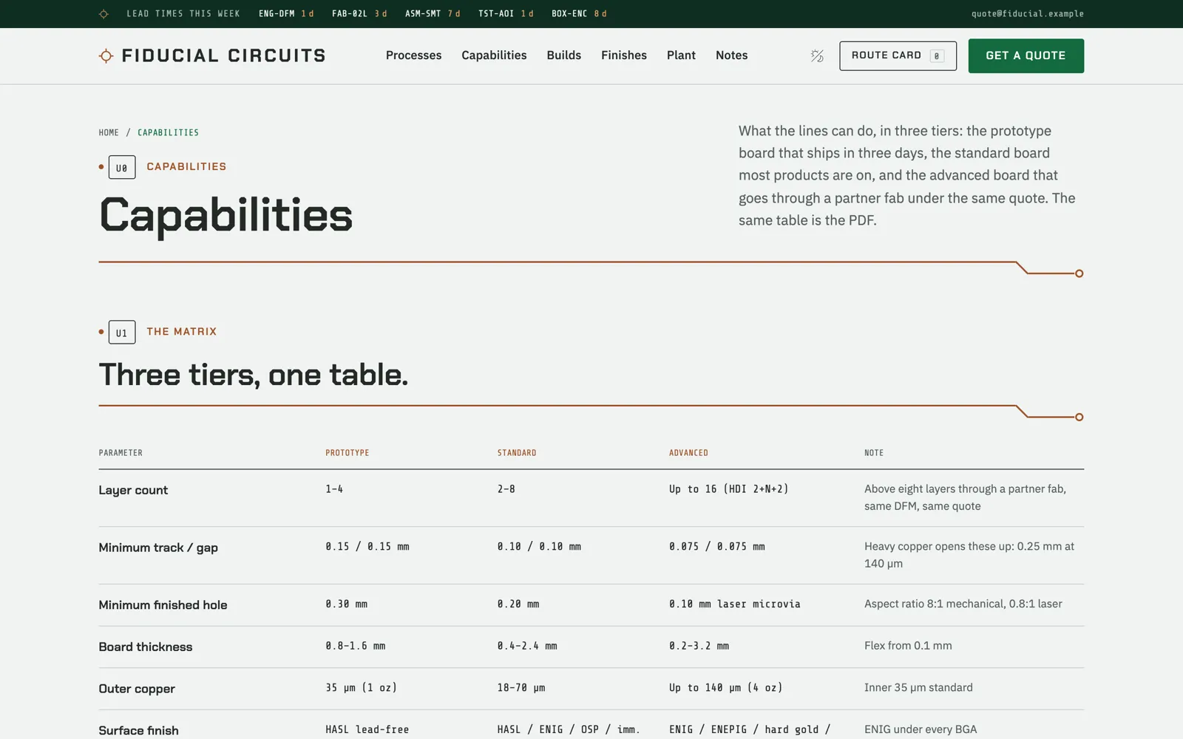This screenshot has width=1183, height=739.
Task: Select the 'Surface finish' row label
Action: (138, 731)
